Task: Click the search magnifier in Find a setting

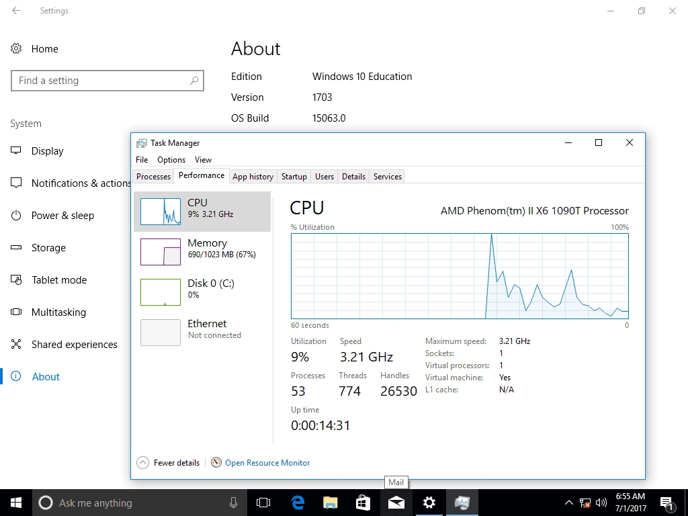Action: tap(194, 81)
